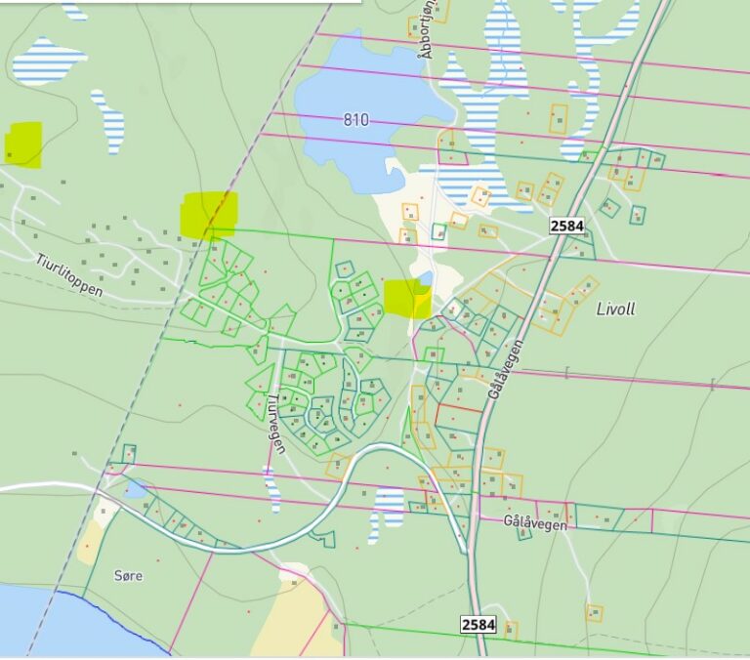The height and width of the screenshot is (660, 750).
Task: Select the Tiurlitoppen road label
Action: pyautogui.click(x=69, y=275)
